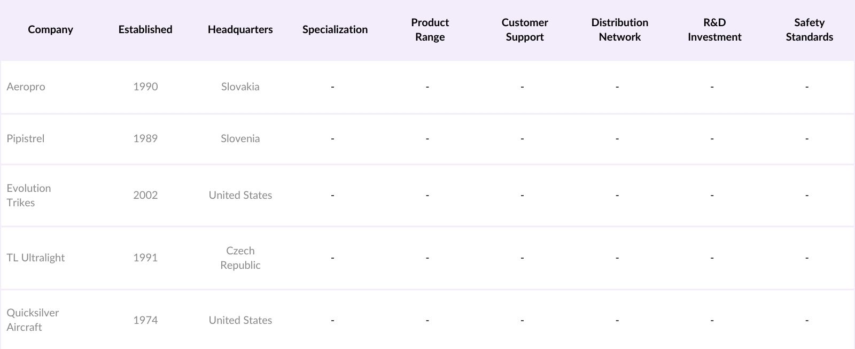Click the Slovakia headquarters cell
855x349 pixels.
tap(240, 87)
